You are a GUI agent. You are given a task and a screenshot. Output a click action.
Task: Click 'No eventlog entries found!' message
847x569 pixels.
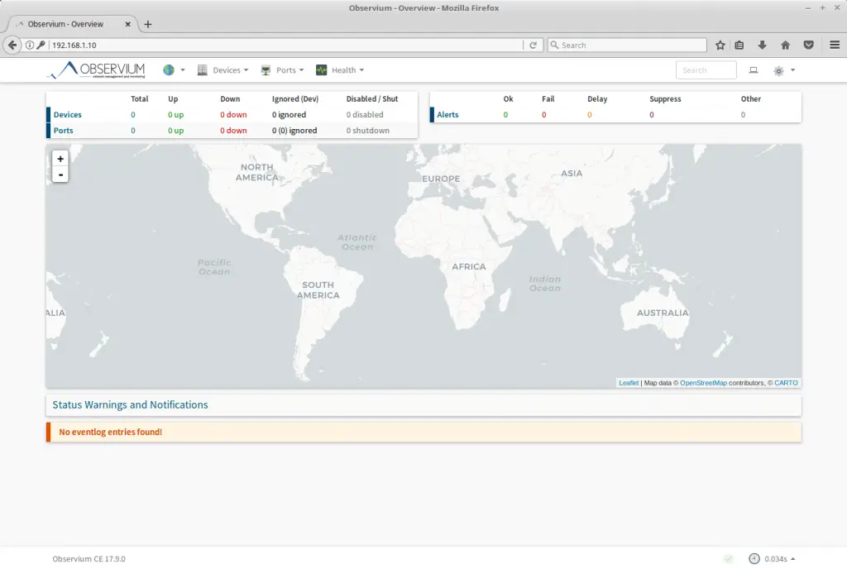(110, 432)
